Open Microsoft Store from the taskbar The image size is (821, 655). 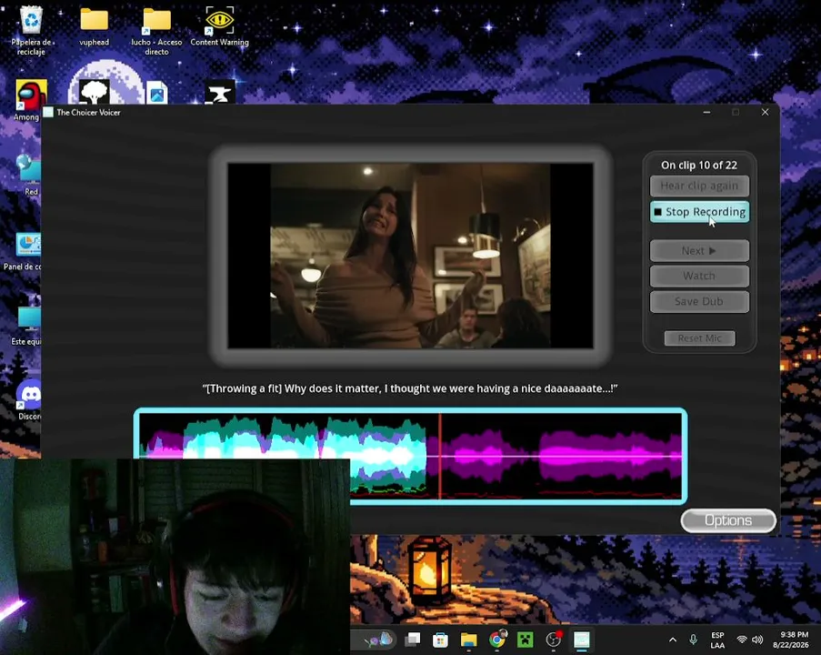[x=440, y=640]
